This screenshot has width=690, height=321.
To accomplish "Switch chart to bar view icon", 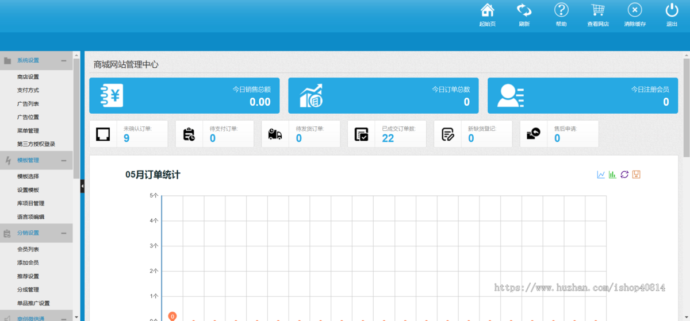I will [612, 175].
